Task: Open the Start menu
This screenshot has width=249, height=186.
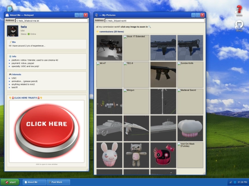Action: coord(10,182)
